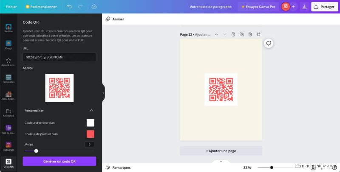Delete page 12 with trash icon
The height and width of the screenshot is (172, 340).
[250, 34]
